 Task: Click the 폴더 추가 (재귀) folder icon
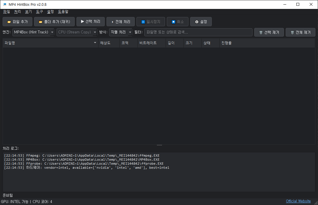coord(41,22)
